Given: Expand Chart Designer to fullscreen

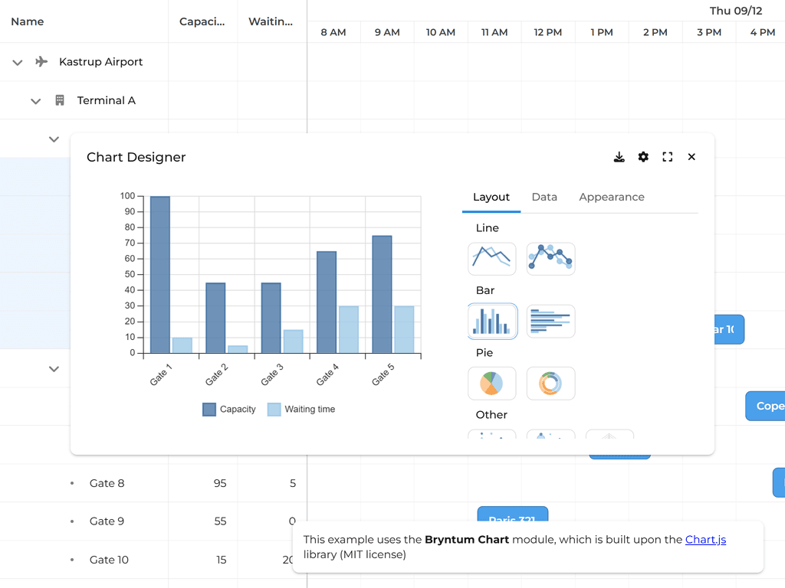Looking at the screenshot, I should tap(667, 156).
